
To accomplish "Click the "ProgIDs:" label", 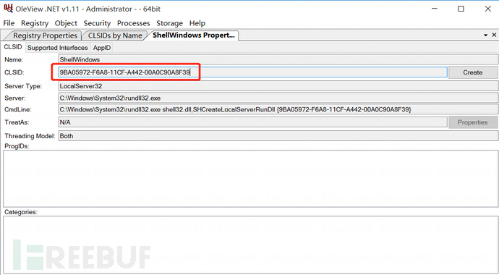I will point(17,146).
